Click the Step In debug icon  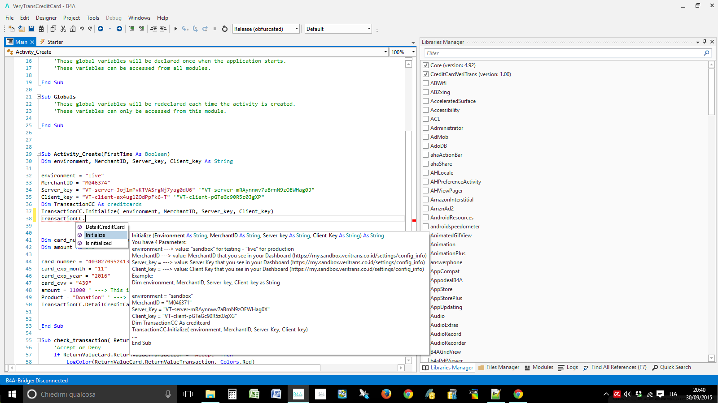point(185,29)
